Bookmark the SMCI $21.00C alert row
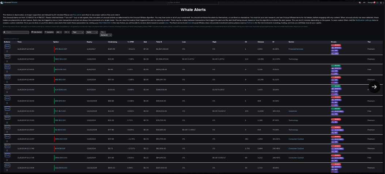This screenshot has height=174, width=385. click(x=7, y=62)
